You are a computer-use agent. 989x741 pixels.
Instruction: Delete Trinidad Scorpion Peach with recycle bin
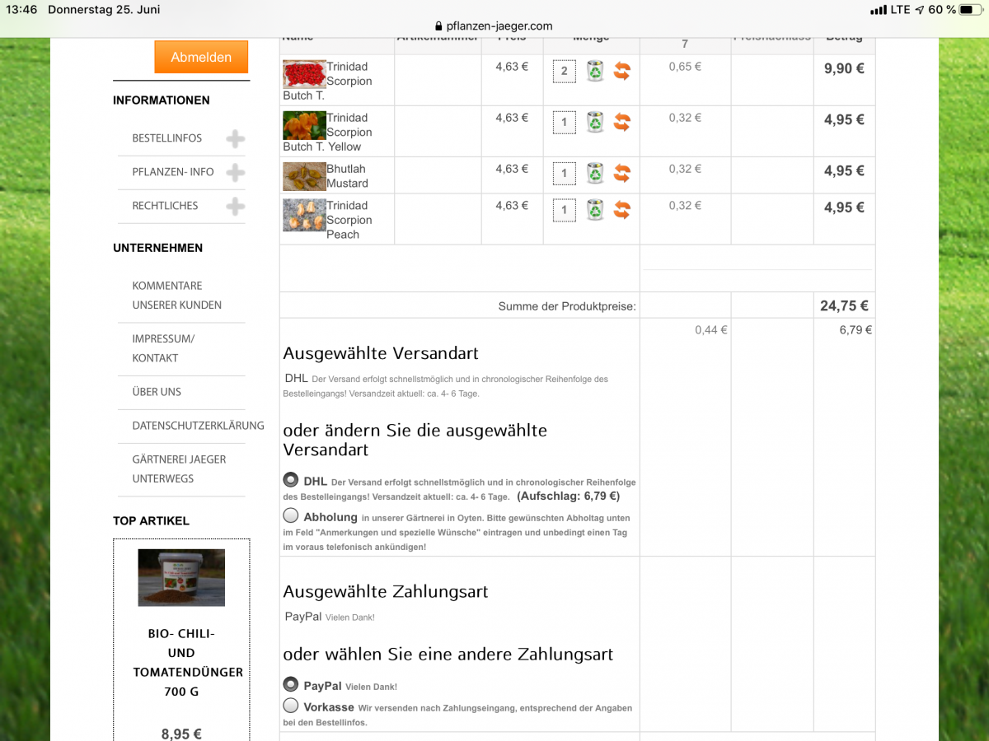pos(595,210)
